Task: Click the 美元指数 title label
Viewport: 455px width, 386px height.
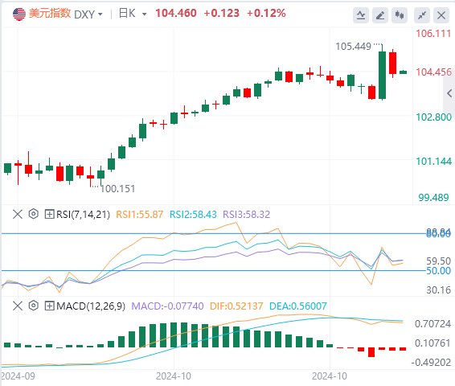Action: (50, 14)
